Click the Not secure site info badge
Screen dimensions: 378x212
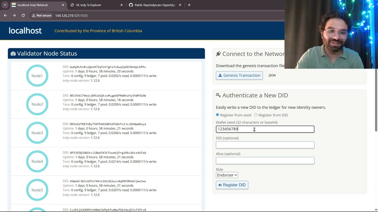41,16
